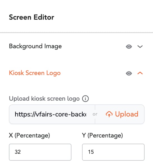The height and width of the screenshot is (166, 153).
Task: Click the 'or' separator beside Upload
Action: click(95, 114)
